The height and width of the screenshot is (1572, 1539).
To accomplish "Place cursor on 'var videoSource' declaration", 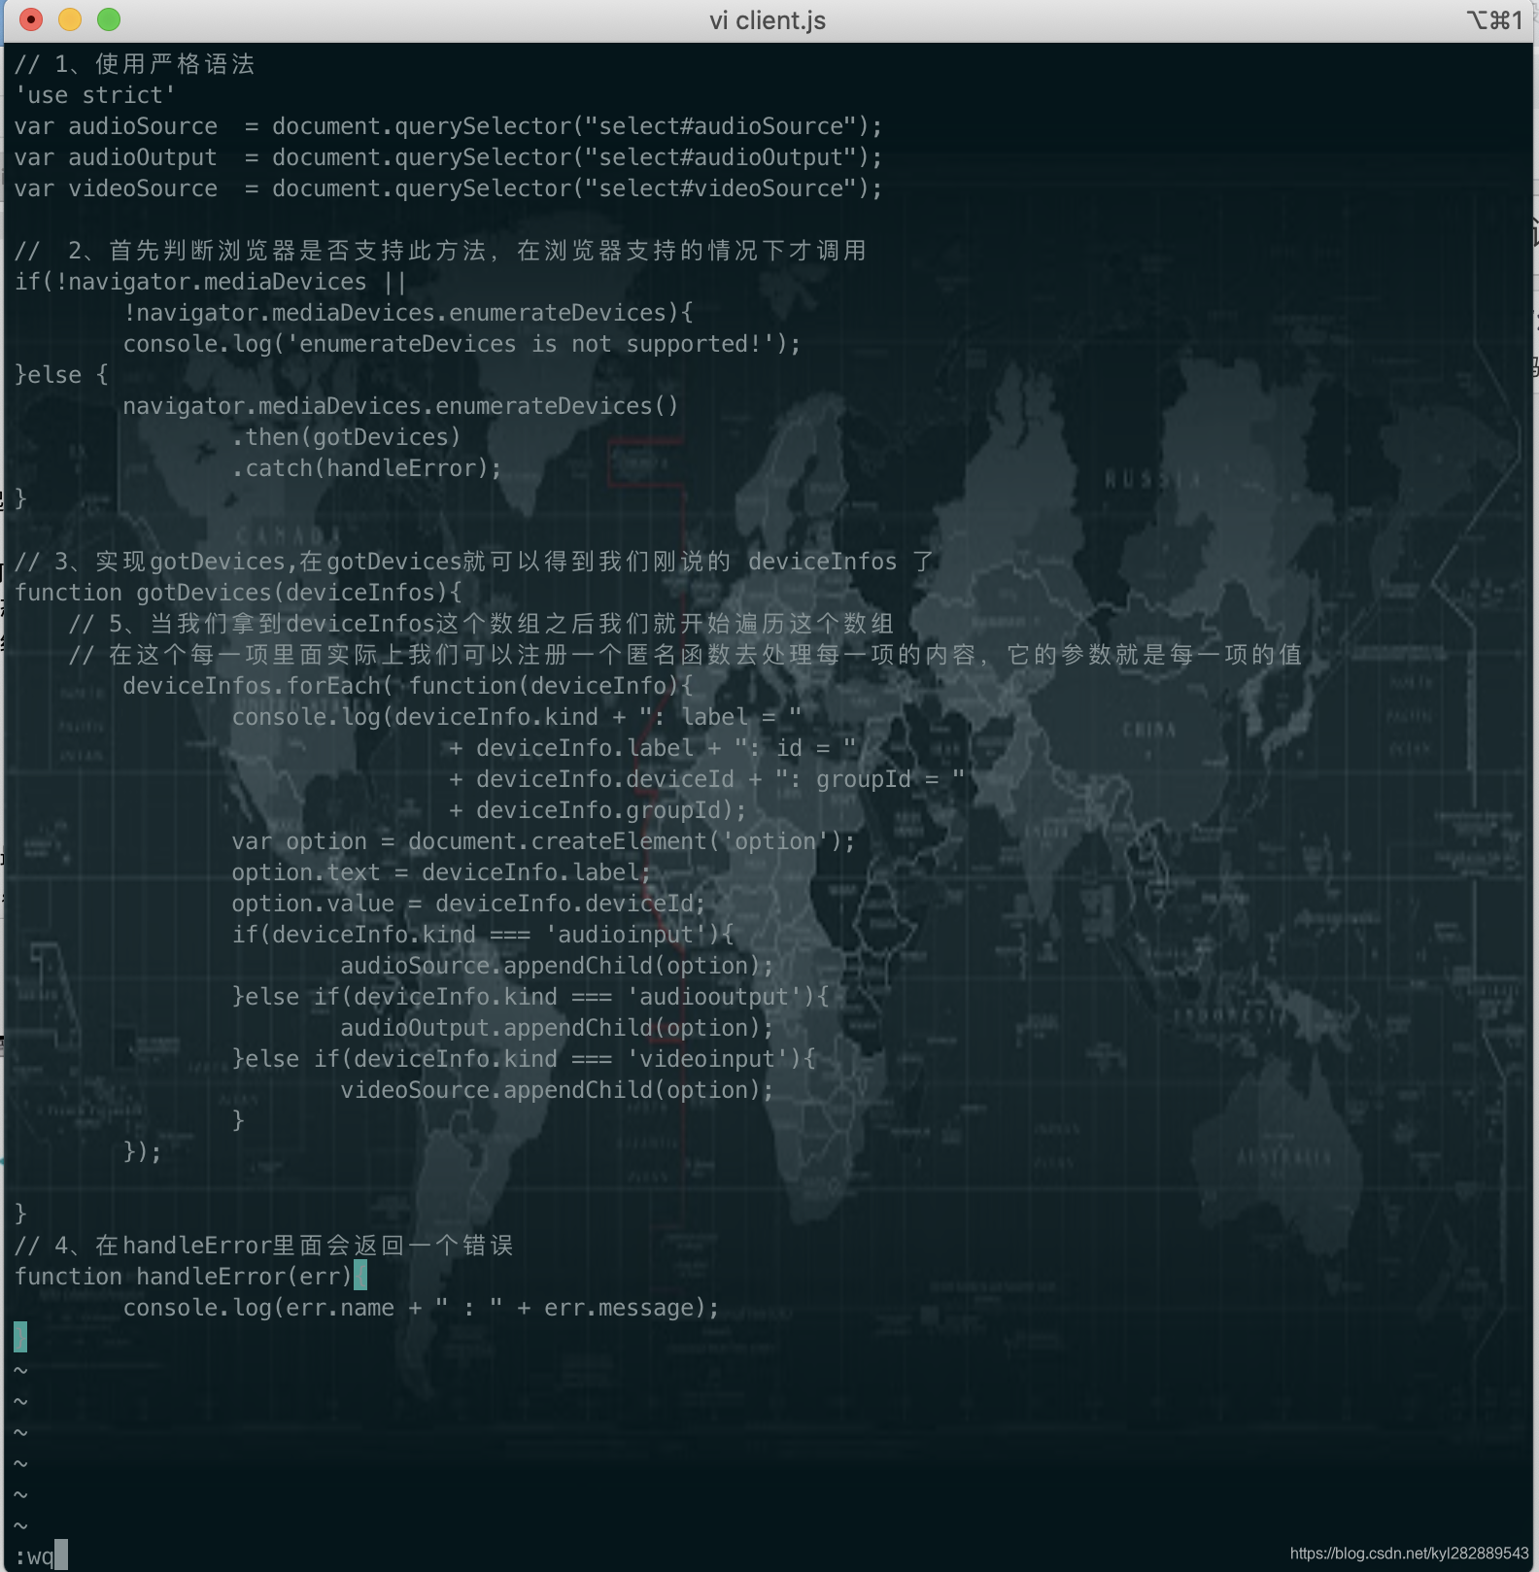I will click(448, 188).
